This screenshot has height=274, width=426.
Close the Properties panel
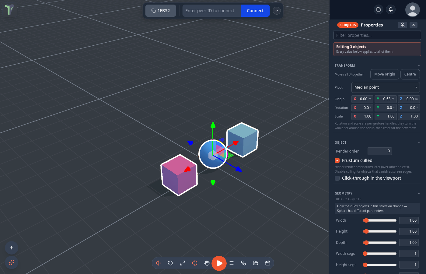tap(414, 25)
